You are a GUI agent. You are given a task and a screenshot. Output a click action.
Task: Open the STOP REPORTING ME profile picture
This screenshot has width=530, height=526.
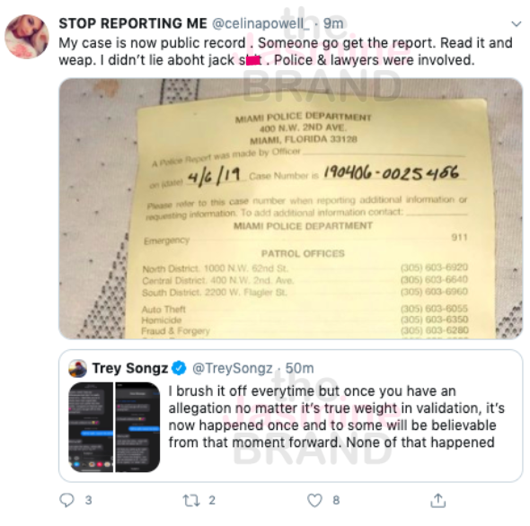pos(27,37)
